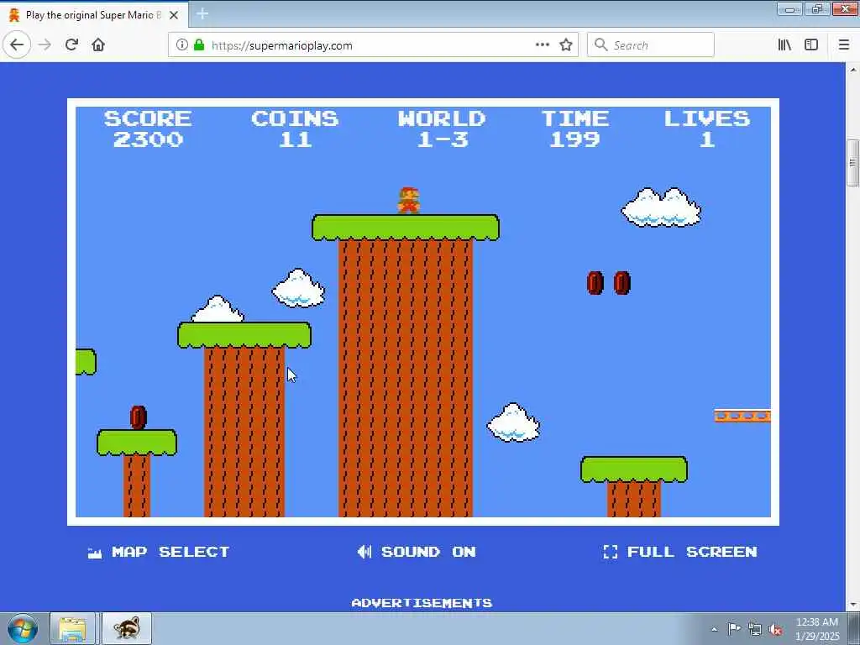
Task: Click the browser forward arrow
Action: click(x=45, y=45)
